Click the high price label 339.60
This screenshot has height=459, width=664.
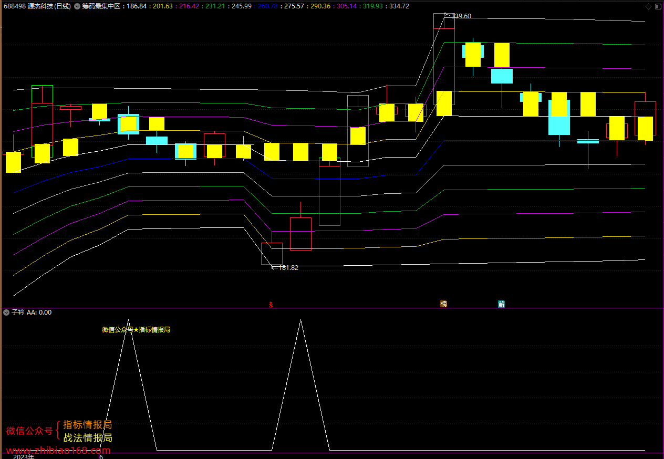(x=461, y=16)
